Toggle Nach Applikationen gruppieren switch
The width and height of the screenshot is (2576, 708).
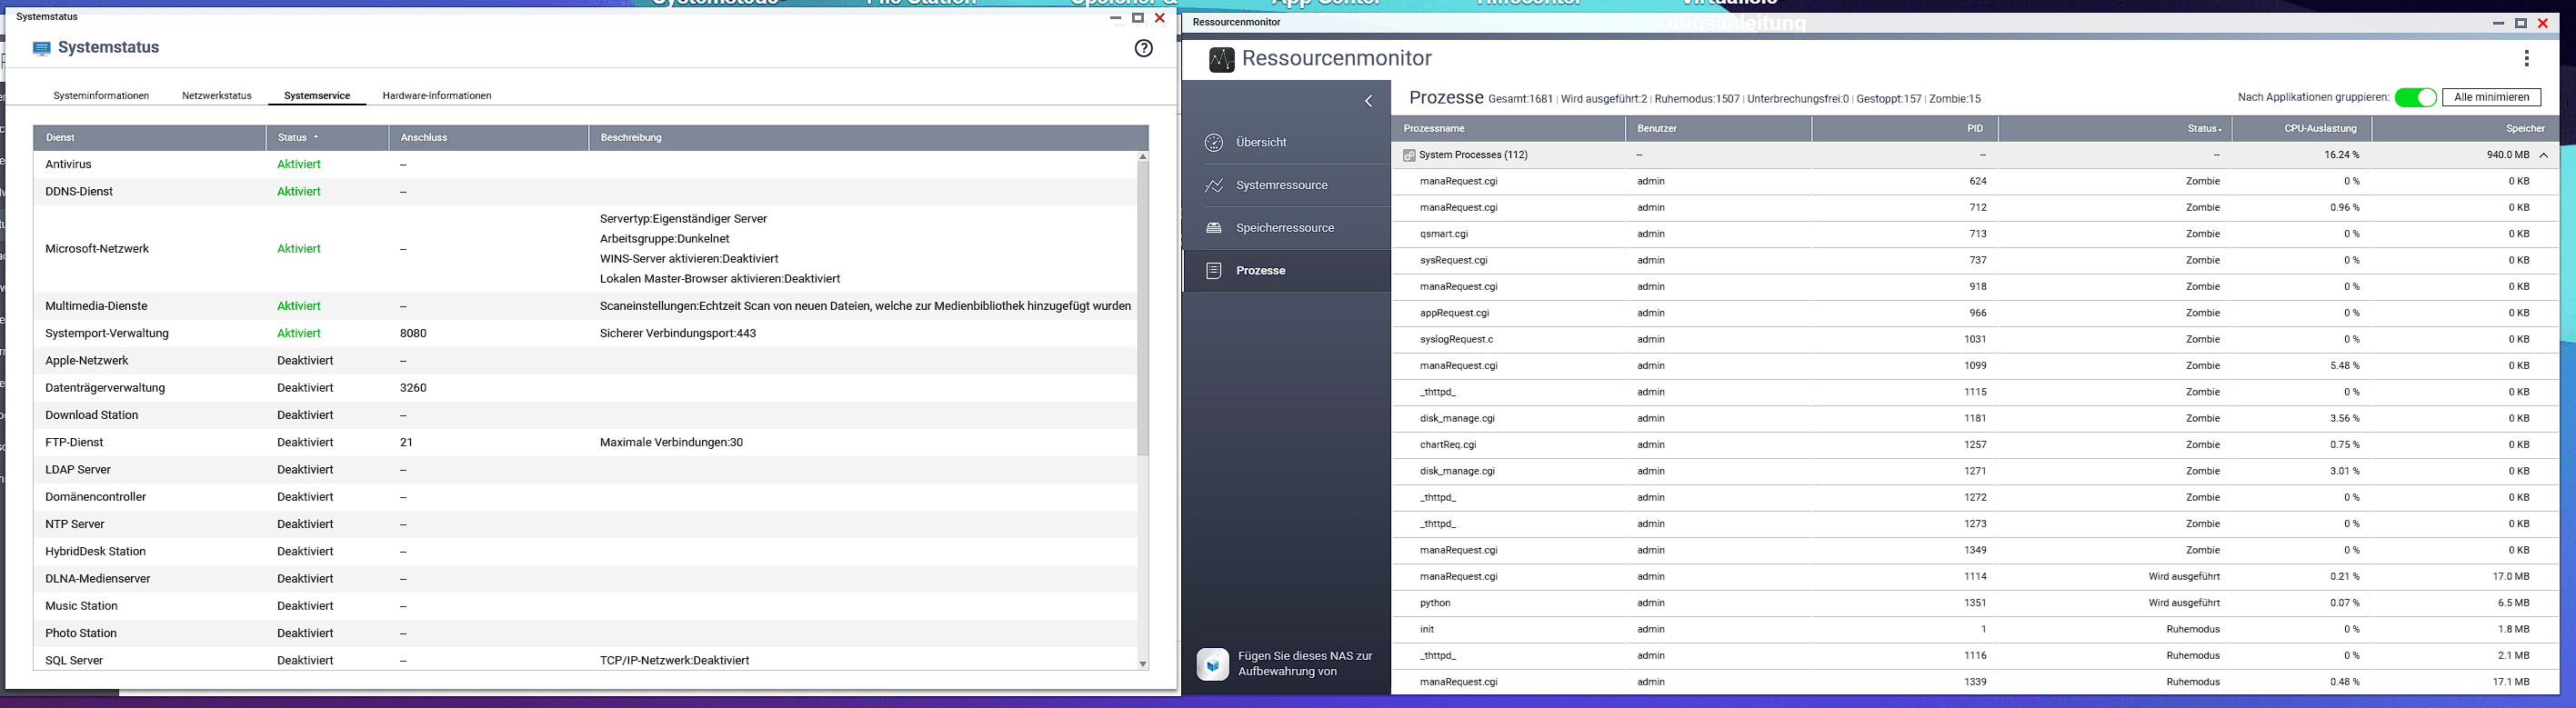pyautogui.click(x=2415, y=97)
